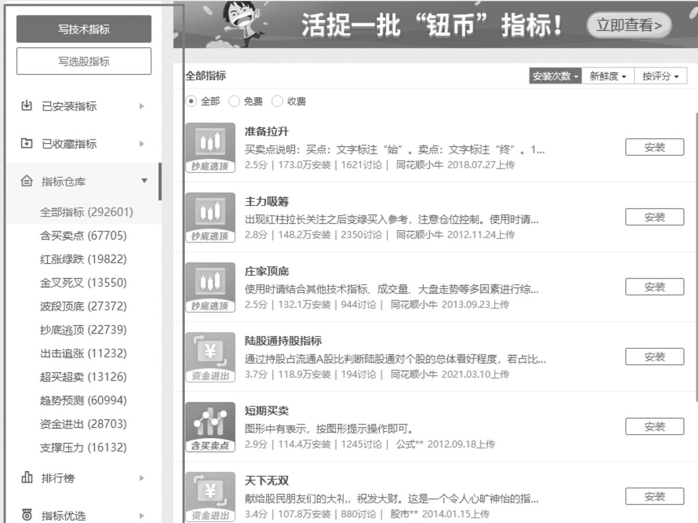698x523 pixels.
Task: Expand the 指标优选 arrow
Action: (141, 515)
